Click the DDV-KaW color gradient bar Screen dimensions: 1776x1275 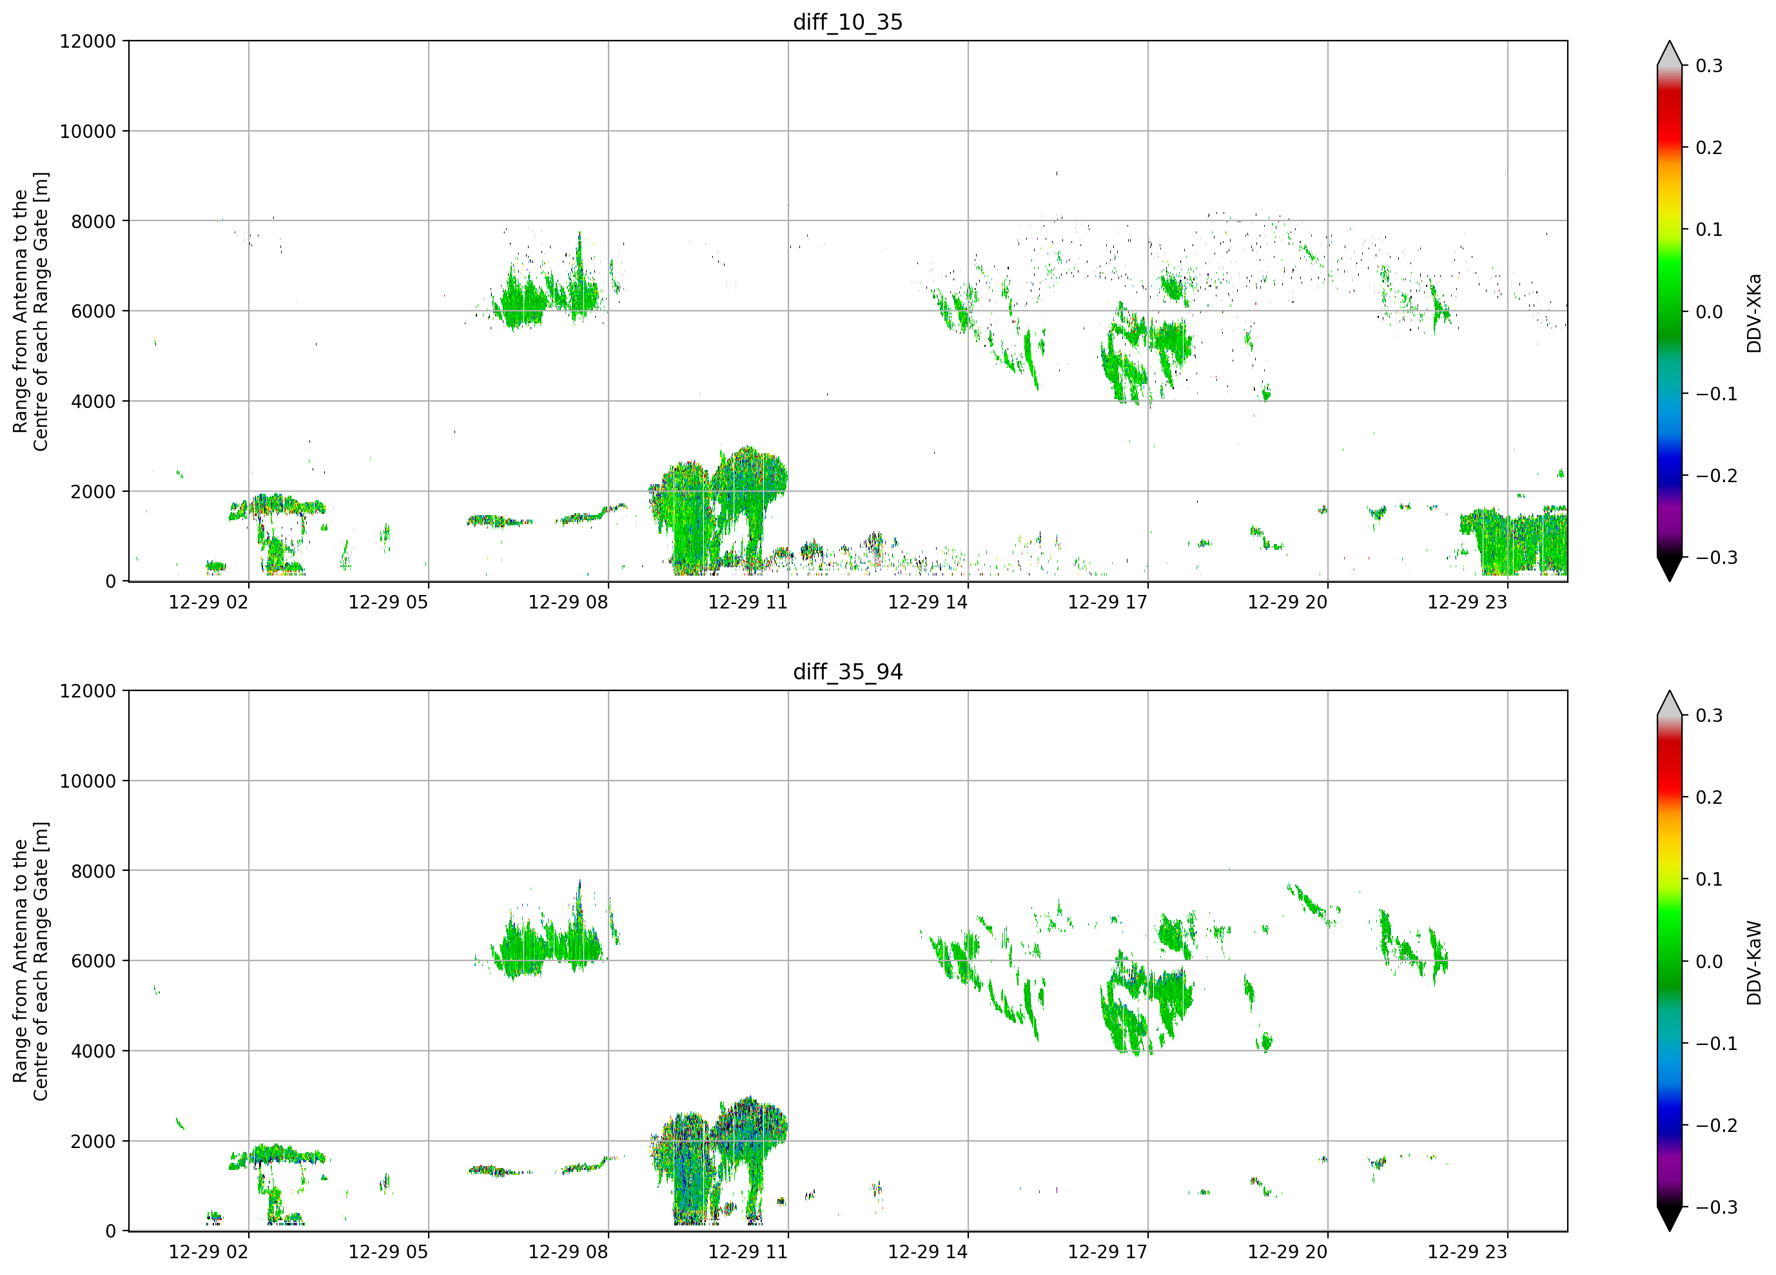point(1670,961)
